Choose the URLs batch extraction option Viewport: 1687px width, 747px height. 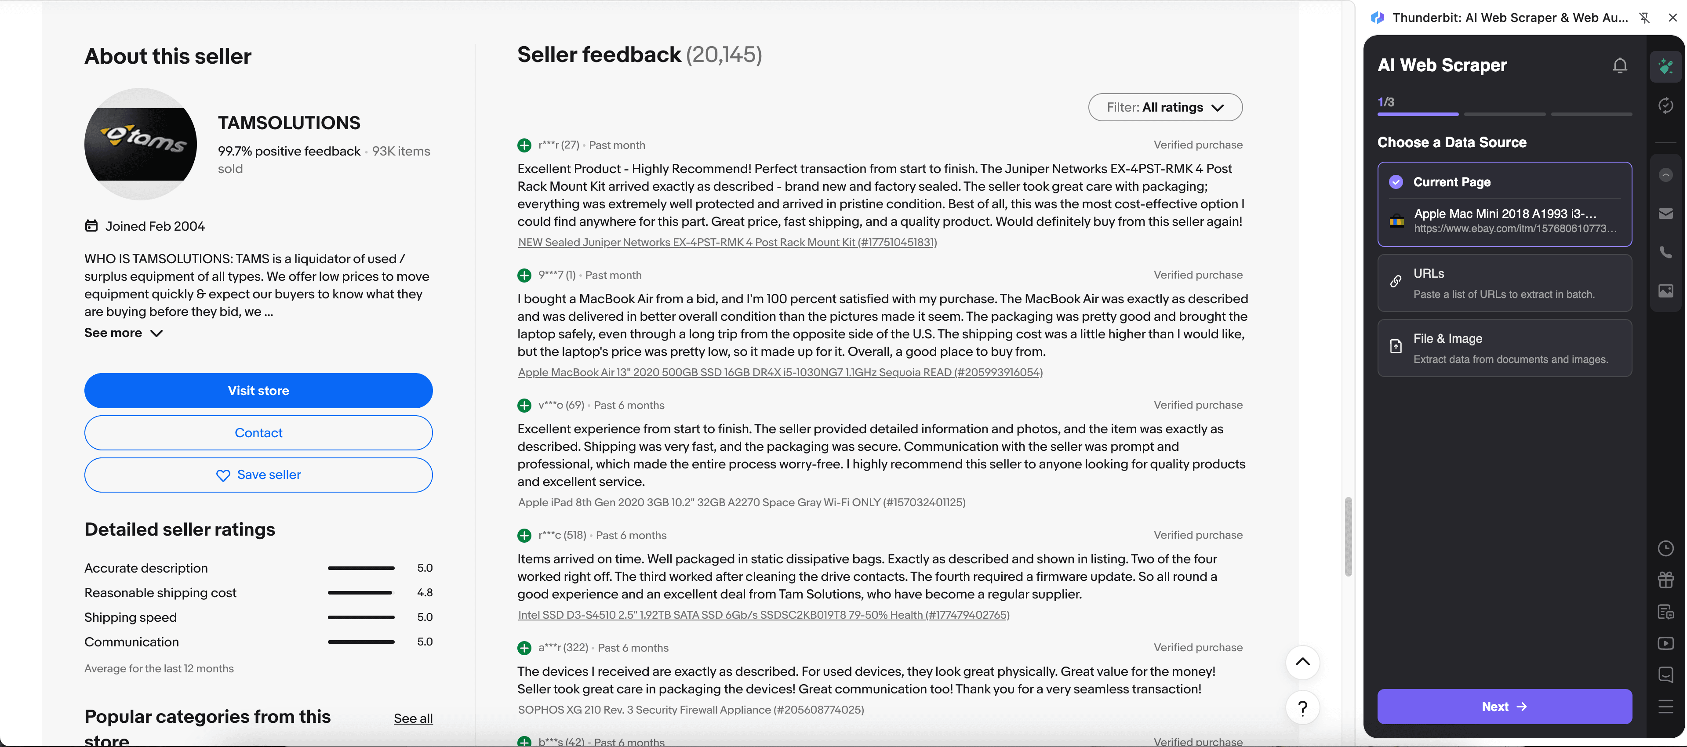click(x=1504, y=283)
